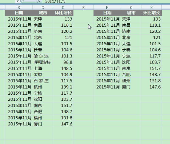Select the 呼和浩特 city cell
Viewport: 170px width, 144px height.
pos(43,62)
